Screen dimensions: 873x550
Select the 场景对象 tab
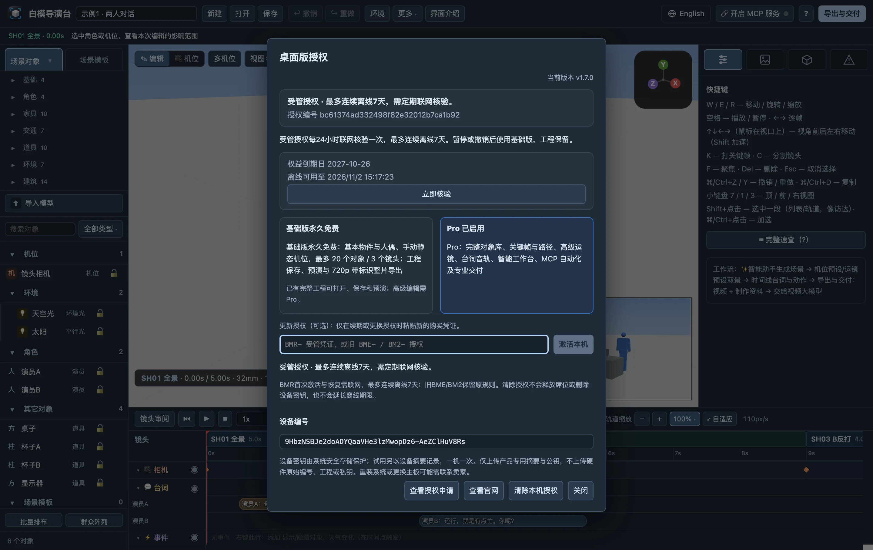click(33, 60)
